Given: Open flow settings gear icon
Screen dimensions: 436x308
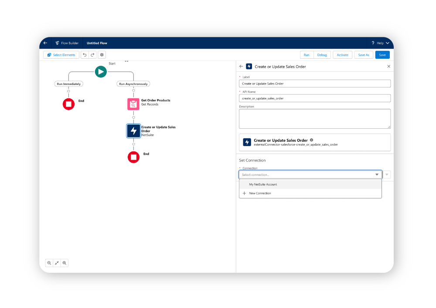Looking at the screenshot, I should tap(102, 55).
